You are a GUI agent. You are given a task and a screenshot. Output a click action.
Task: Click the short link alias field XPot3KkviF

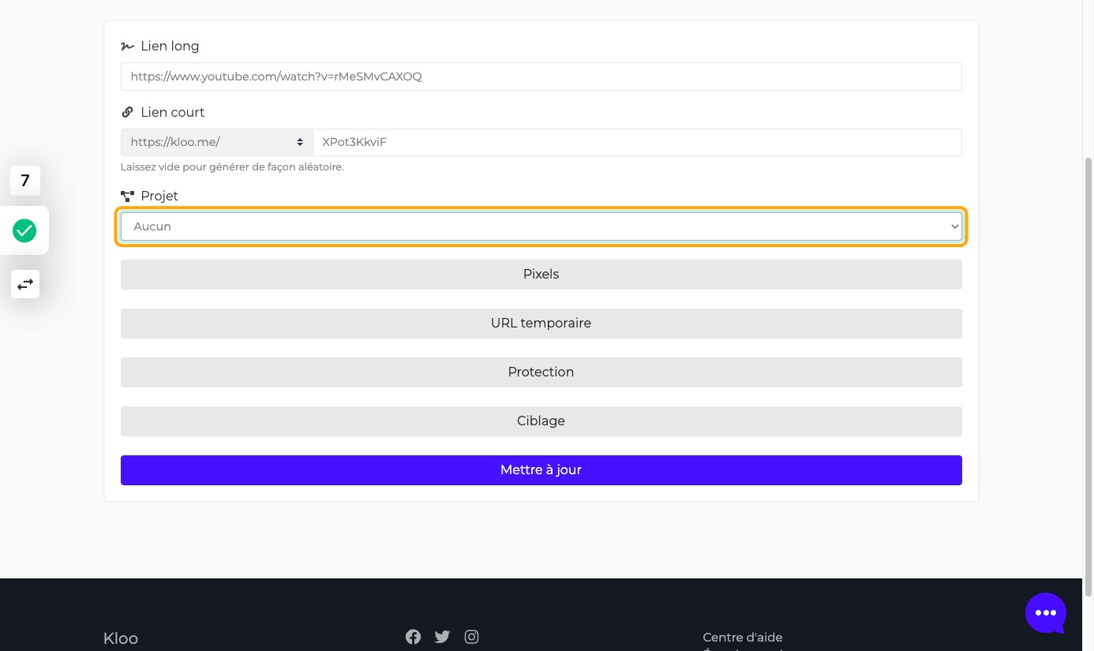tap(637, 142)
